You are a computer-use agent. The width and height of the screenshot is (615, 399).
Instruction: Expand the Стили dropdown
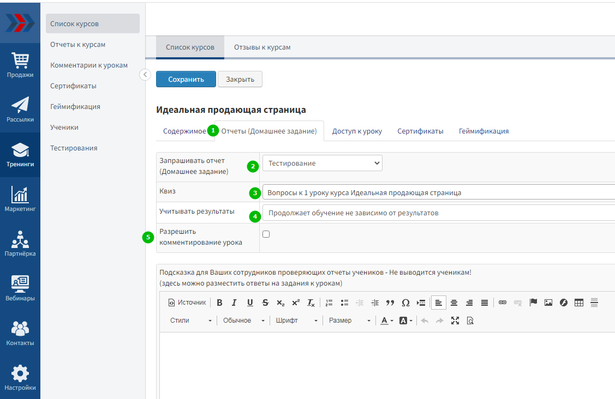pyautogui.click(x=190, y=321)
